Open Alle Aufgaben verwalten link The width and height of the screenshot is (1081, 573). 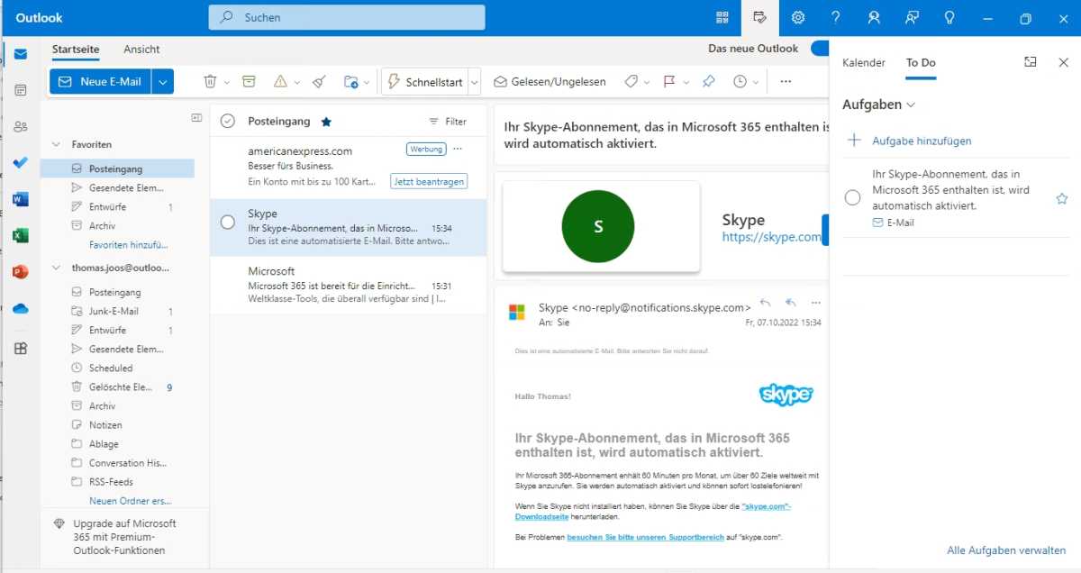1005,550
